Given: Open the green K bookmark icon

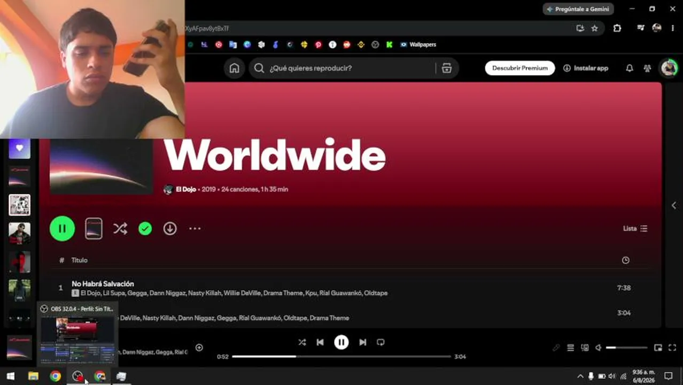Looking at the screenshot, I should point(390,45).
